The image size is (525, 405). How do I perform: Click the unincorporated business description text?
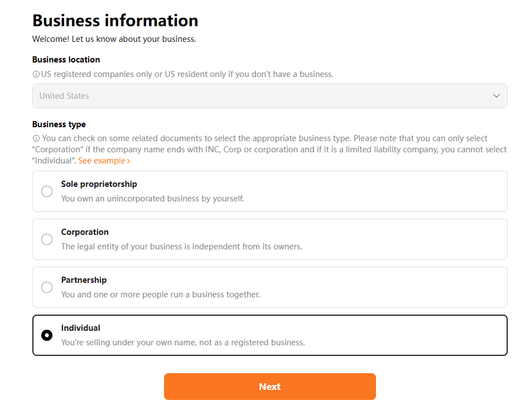pyautogui.click(x=152, y=199)
